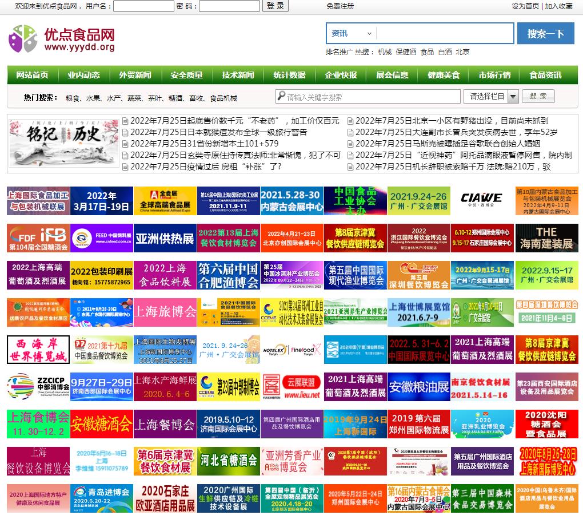
Task: Click the HOTELEX Finefood banner
Action: [292, 350]
